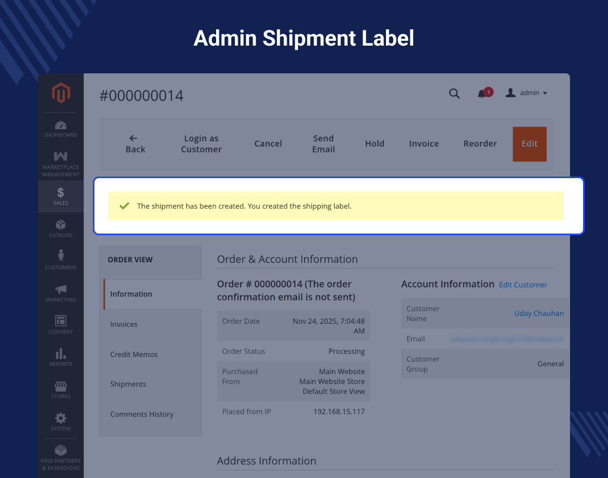Click the Nov 24, 2025 order date
608x478 pixels.
click(328, 326)
